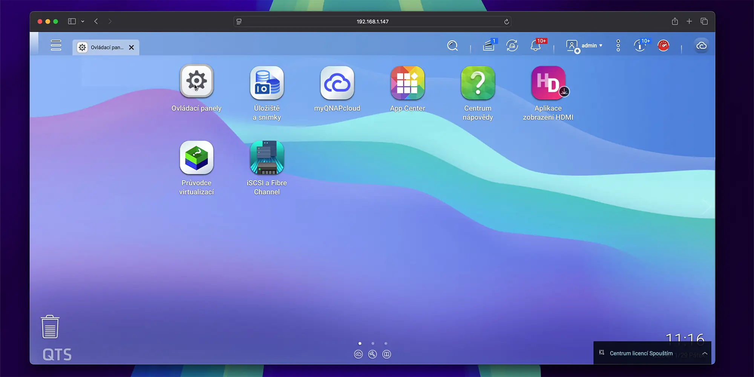
Task: Launch Průvodce virtualizací app
Action: (196, 158)
